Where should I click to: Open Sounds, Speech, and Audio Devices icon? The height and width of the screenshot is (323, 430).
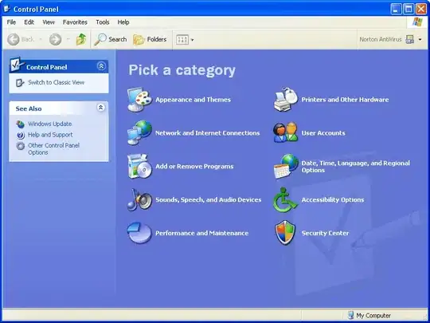tap(139, 199)
